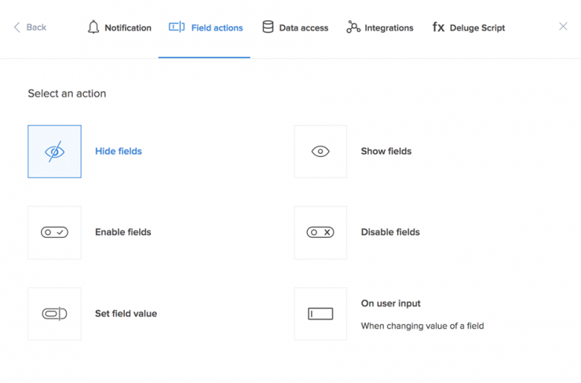Click the Deluge Script fx icon
581x383 pixels.
pos(438,27)
